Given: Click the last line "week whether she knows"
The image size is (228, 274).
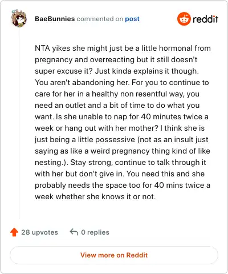Looking at the screenshot, I should tap(95, 196).
